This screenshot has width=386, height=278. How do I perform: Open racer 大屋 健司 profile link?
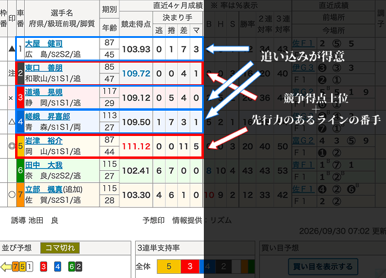(43, 44)
